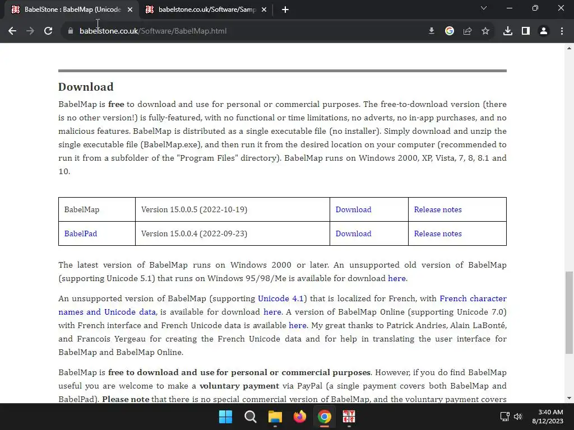
Task: Open volume tray icon
Action: point(517,417)
